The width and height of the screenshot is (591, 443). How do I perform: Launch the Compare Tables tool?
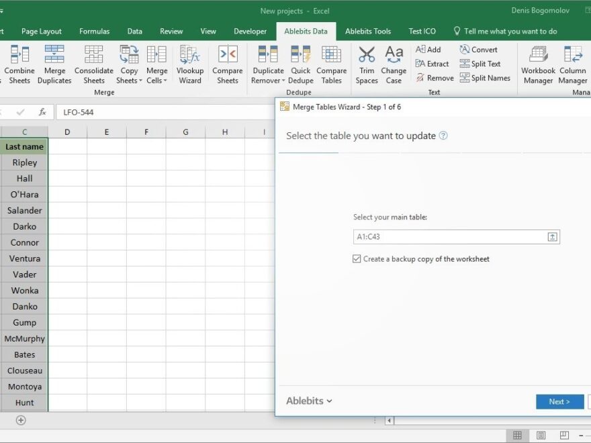[331, 64]
